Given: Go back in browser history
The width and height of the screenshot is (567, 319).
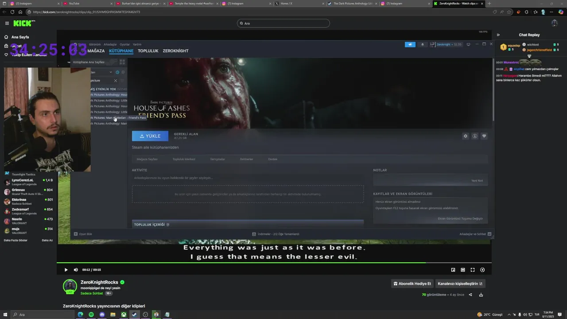Looking at the screenshot, I should click(x=4, y=12).
